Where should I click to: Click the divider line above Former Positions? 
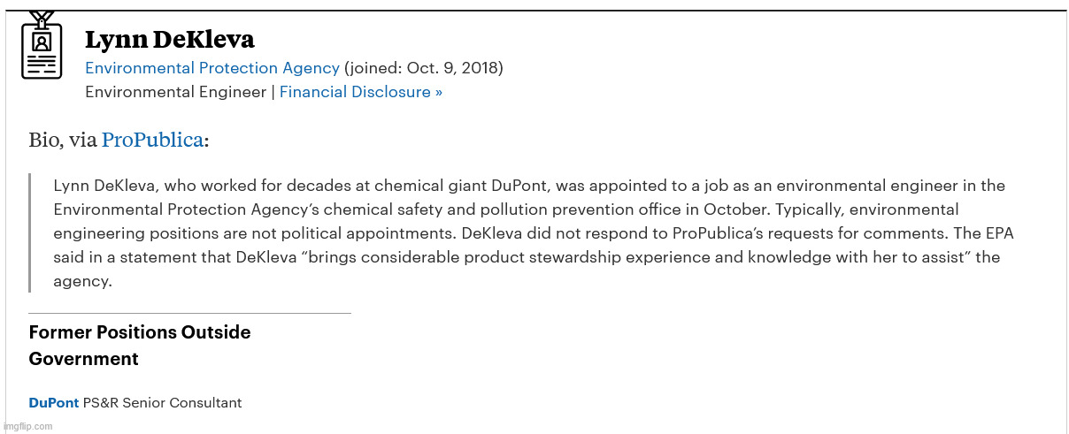pyautogui.click(x=189, y=313)
